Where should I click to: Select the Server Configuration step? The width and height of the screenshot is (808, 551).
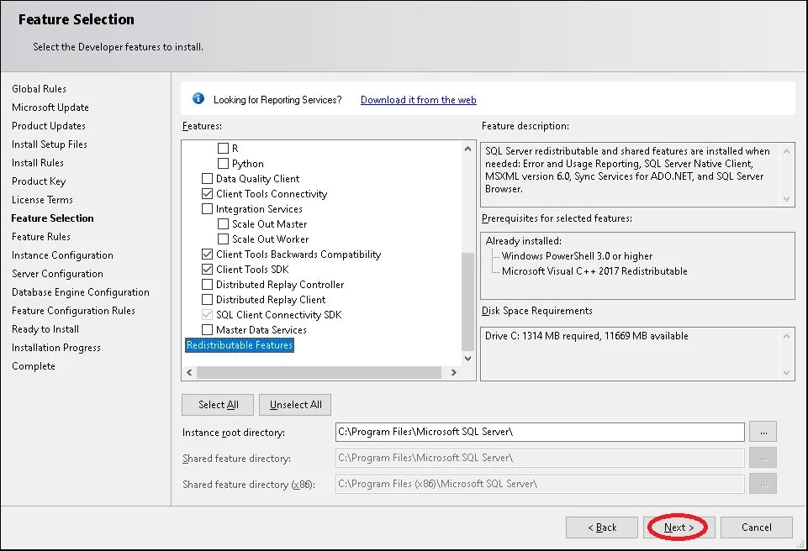coord(57,274)
